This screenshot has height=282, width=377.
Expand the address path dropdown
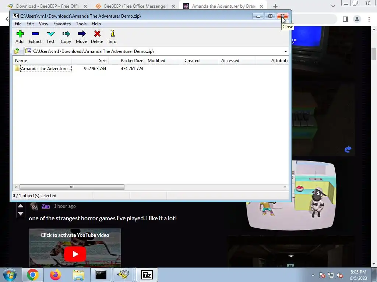point(286,51)
